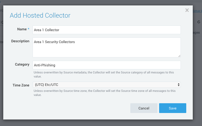Click the Time Zone label
The height and width of the screenshot is (126, 202).
click(21, 85)
